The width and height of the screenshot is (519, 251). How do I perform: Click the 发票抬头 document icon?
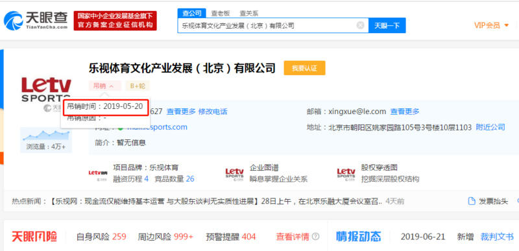(x=472, y=201)
